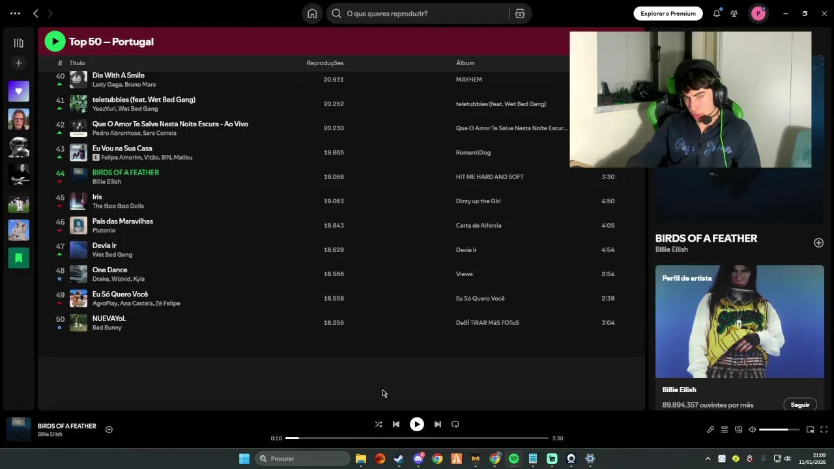Click the now-playing album cover thumbnail
This screenshot has width=834, height=469.
(x=18, y=430)
